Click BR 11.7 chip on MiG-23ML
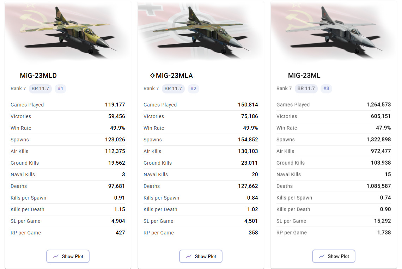This screenshot has width=402, height=269. tap(306, 88)
